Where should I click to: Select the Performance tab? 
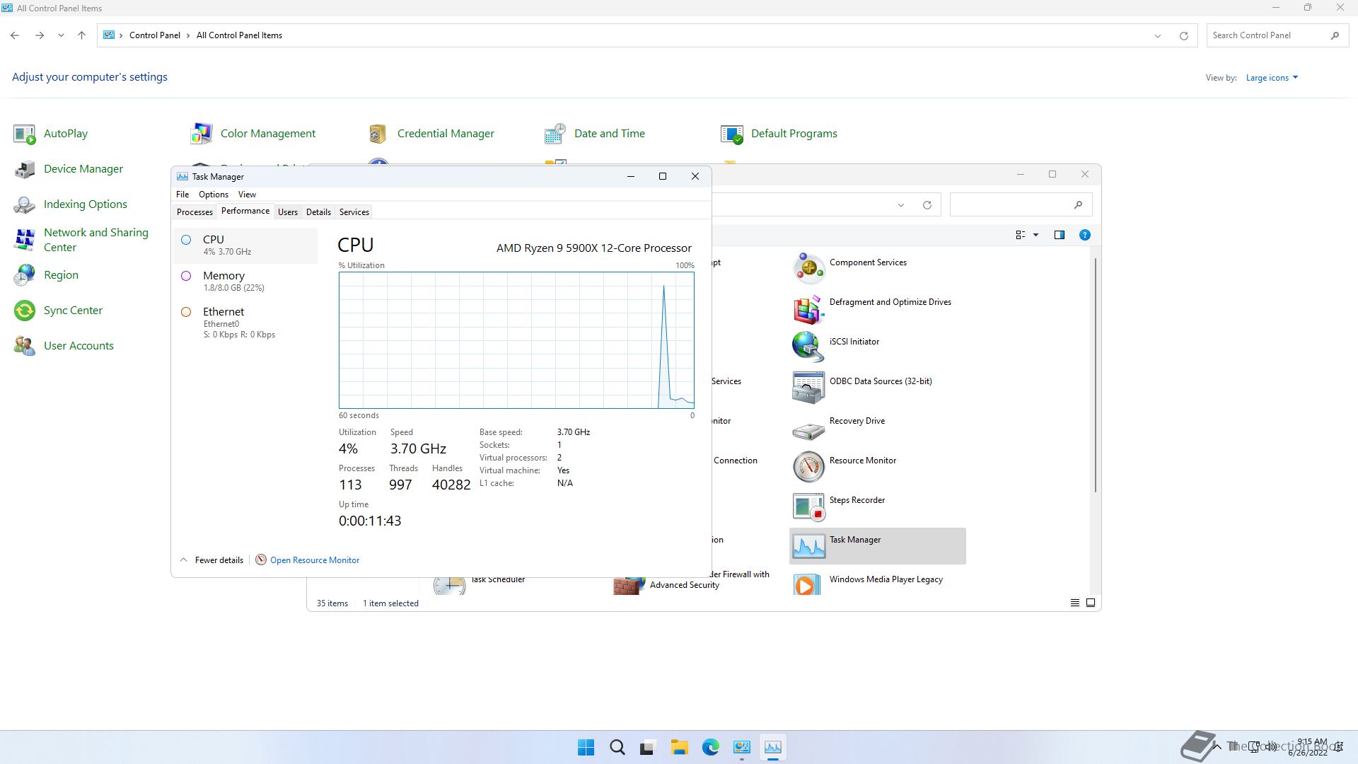(x=245, y=211)
